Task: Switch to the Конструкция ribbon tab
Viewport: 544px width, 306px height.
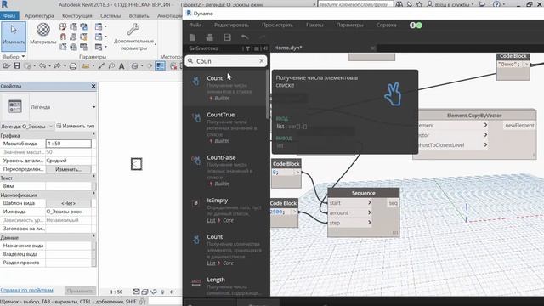Action: tap(77, 16)
